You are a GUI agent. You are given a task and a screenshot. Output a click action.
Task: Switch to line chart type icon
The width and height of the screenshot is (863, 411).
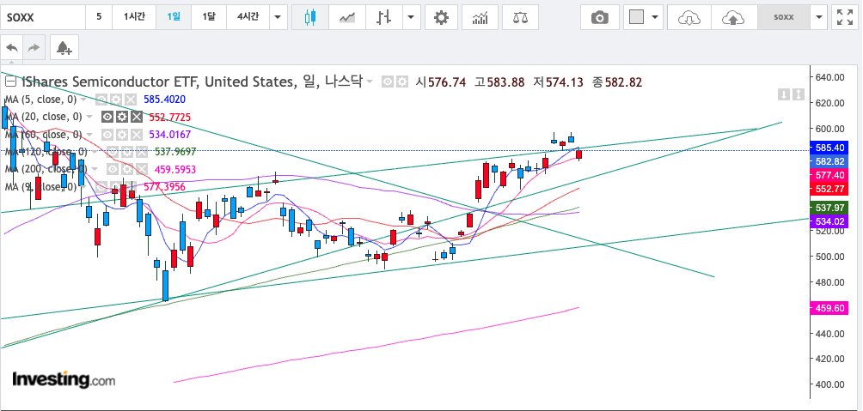click(x=346, y=17)
